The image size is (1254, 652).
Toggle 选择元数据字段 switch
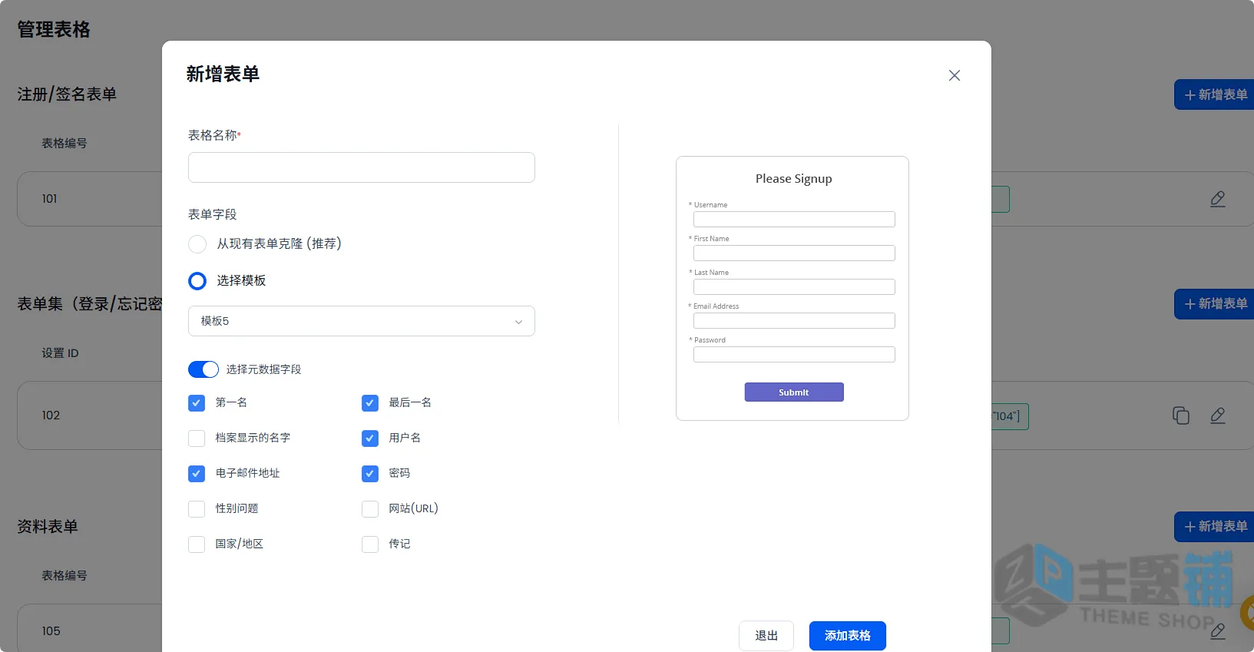point(203,369)
